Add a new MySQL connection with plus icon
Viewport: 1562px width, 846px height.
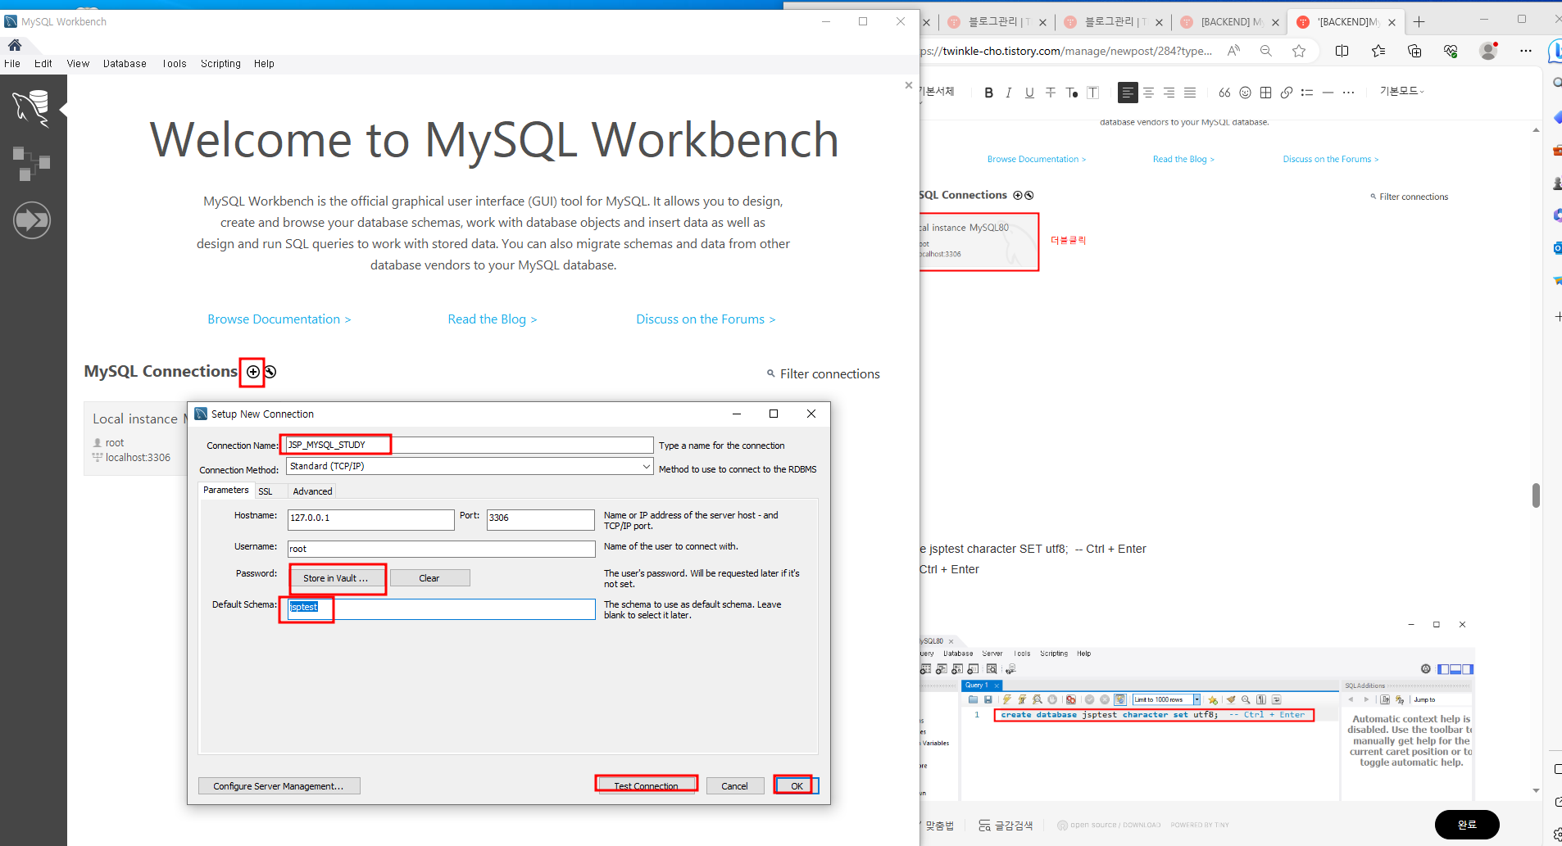click(x=253, y=372)
